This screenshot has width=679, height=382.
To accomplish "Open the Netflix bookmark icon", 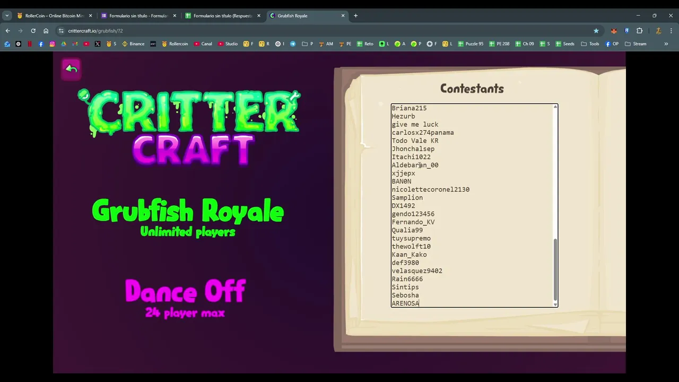I will [x=30, y=44].
